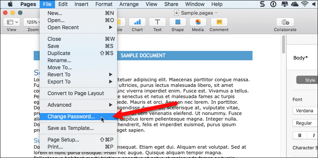Viewport: 318px width, 158px height.
Task: Open the Verdana font dropdown
Action: [x=305, y=111]
